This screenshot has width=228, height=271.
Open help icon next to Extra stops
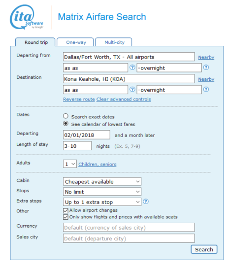(146, 202)
